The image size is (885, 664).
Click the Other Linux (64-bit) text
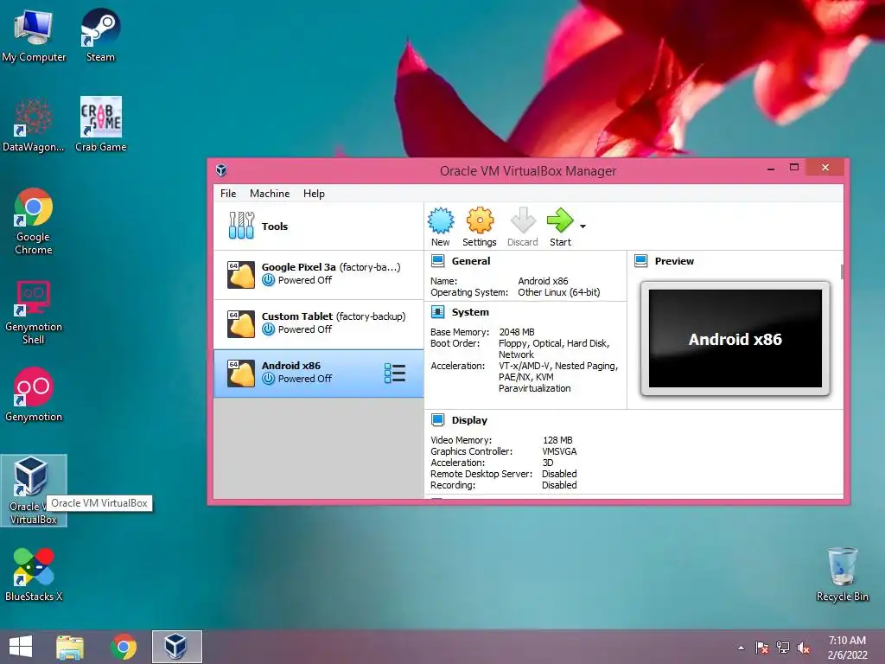point(559,292)
